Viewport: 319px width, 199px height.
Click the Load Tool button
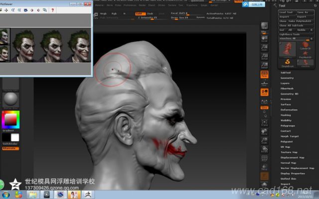[287, 12]
